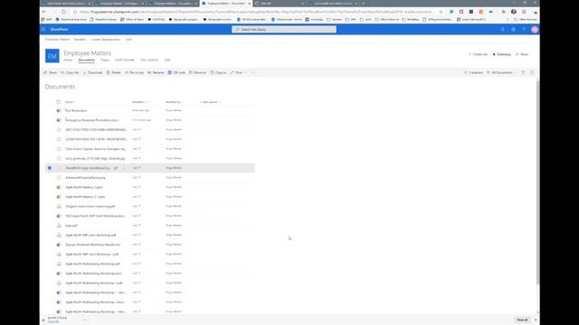Image resolution: width=579 pixels, height=325 pixels.
Task: Open Agile North Multitasking Workshop.pdf
Action: click(x=92, y=264)
